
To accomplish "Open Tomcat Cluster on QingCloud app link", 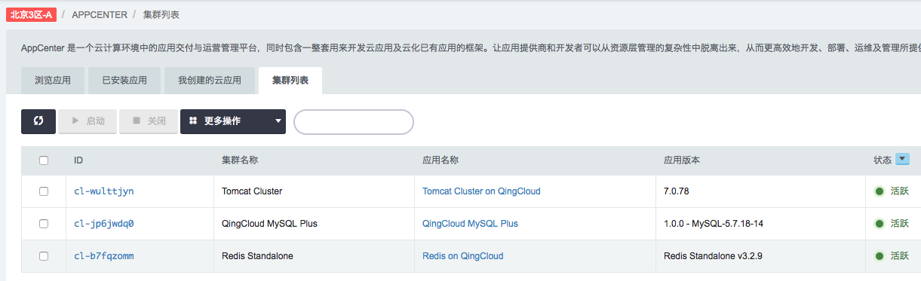I will click(481, 191).
